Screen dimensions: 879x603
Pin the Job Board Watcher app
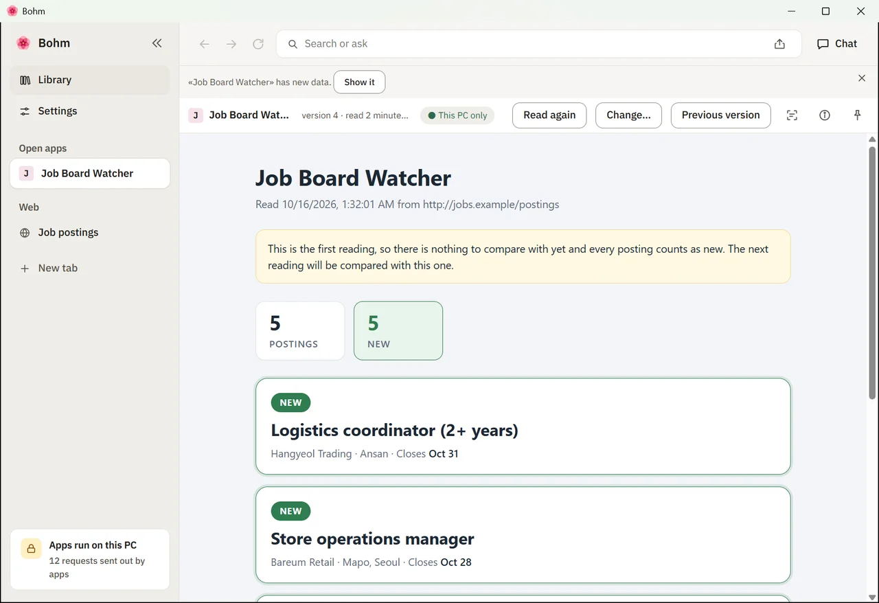[x=857, y=115]
